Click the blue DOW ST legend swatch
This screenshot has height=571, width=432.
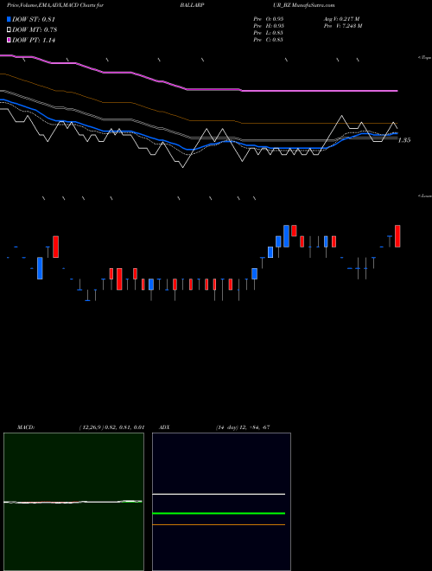[9, 19]
